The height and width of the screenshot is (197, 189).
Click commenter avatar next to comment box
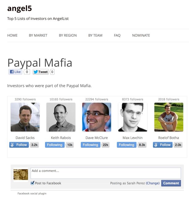[x=21, y=174]
